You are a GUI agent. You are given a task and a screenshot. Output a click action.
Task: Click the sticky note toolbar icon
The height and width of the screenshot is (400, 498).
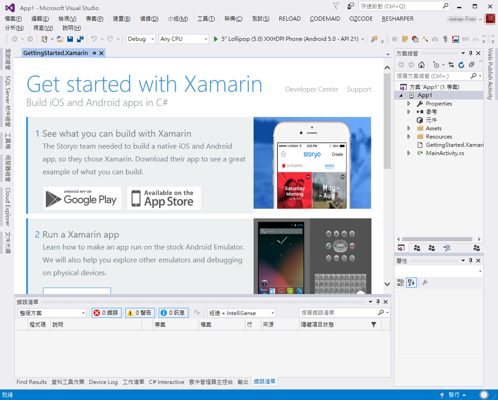pos(404,39)
